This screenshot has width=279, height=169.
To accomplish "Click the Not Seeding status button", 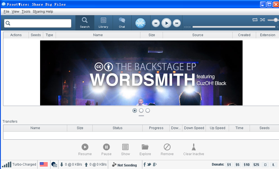I will pyautogui.click(x=125, y=165).
